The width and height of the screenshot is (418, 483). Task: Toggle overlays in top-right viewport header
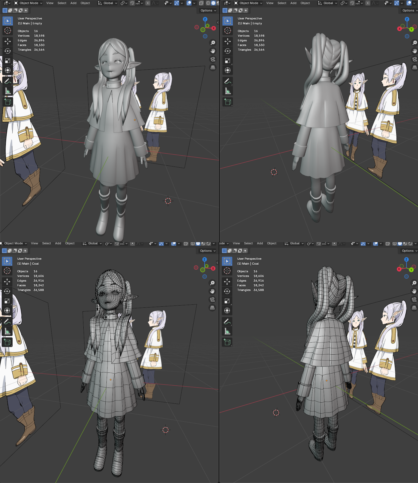[409, 3]
